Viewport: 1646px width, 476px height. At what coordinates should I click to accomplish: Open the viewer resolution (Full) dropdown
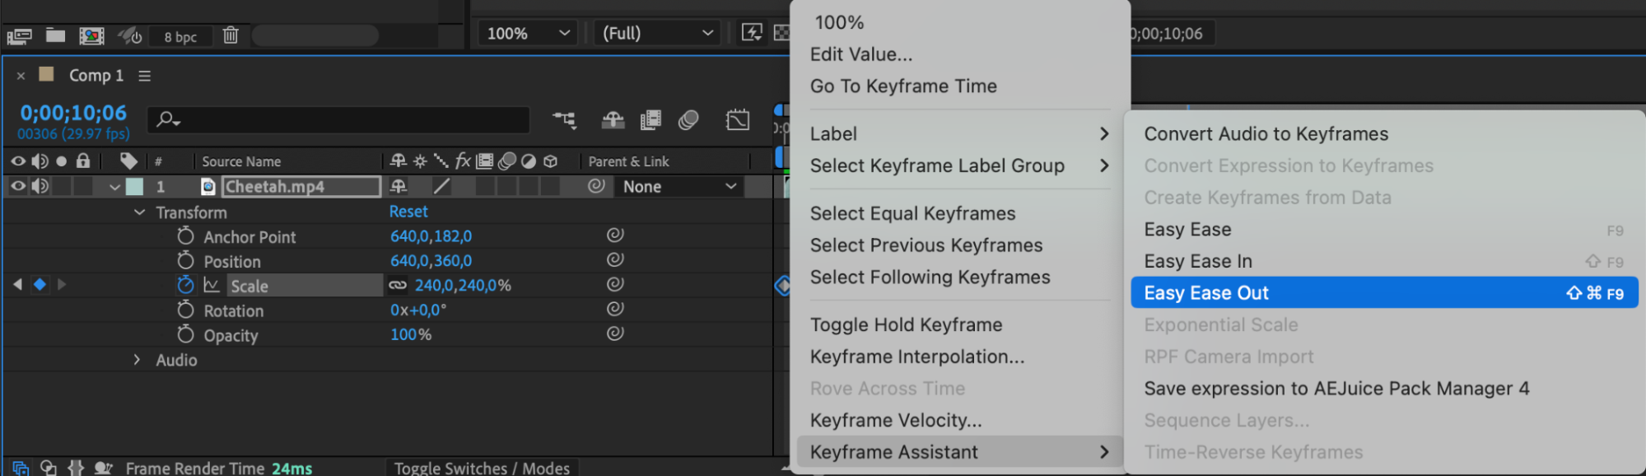point(657,34)
